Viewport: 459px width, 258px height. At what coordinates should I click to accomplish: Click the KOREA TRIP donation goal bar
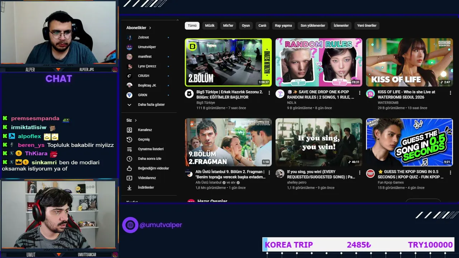point(358,245)
